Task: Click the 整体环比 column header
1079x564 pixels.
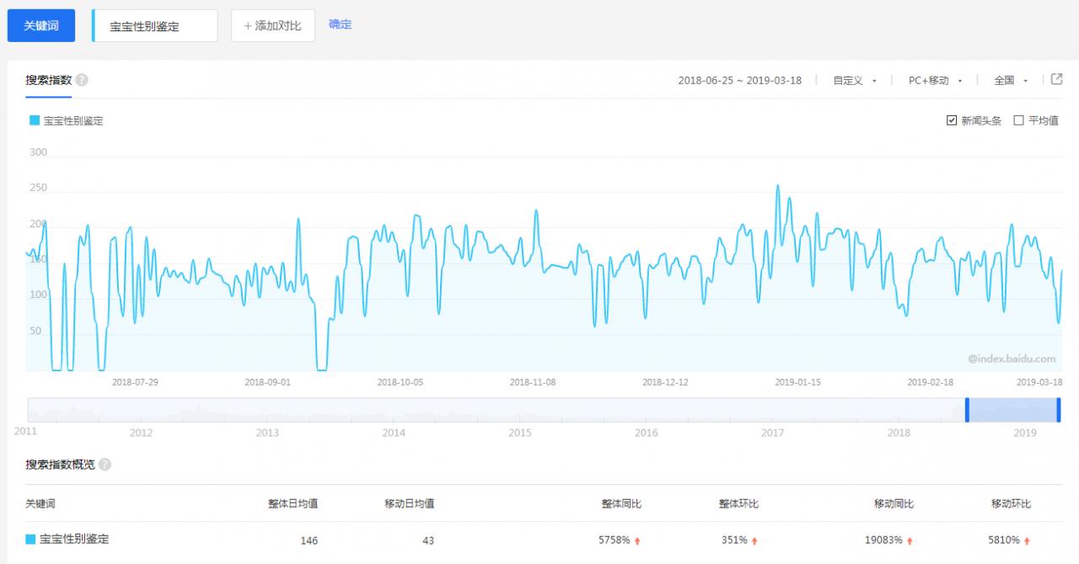Action: click(x=739, y=503)
